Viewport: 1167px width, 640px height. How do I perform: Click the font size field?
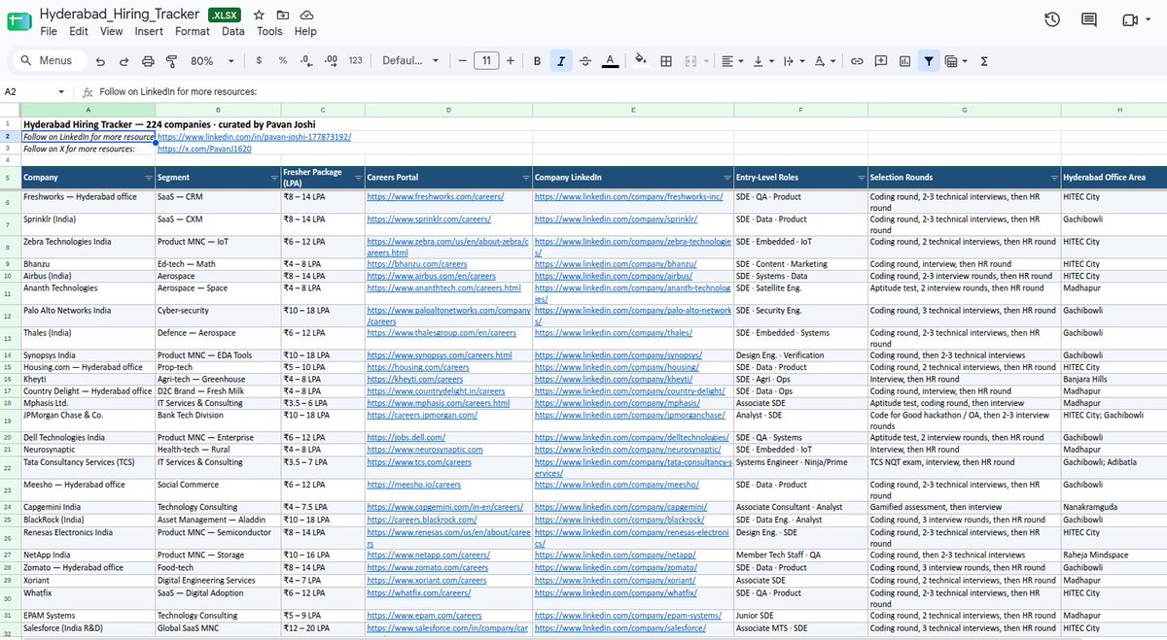(x=486, y=60)
